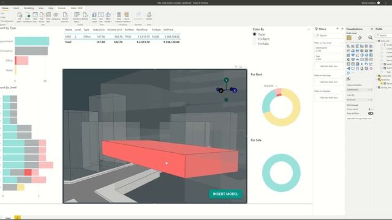Pick the Python visual type
Image resolution: width=392 pixels, height=220 pixels.
click(366, 64)
